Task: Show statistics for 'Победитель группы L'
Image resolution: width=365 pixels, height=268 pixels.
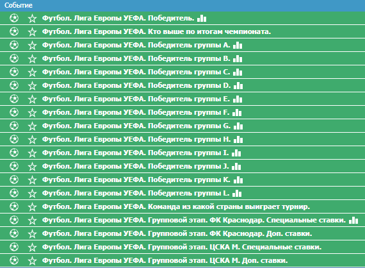Action: 237,194
